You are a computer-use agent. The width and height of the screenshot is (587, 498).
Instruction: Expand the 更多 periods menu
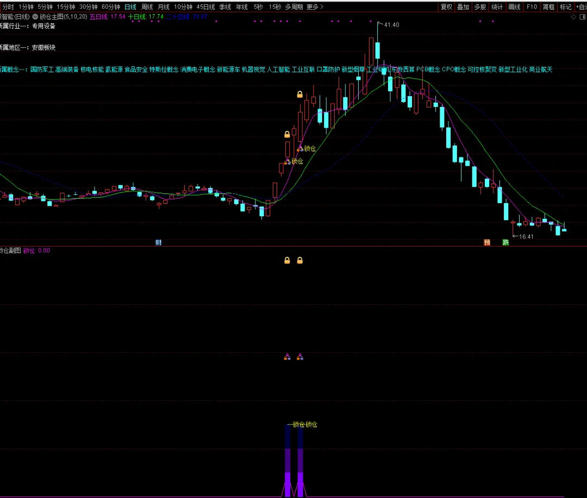click(x=315, y=7)
